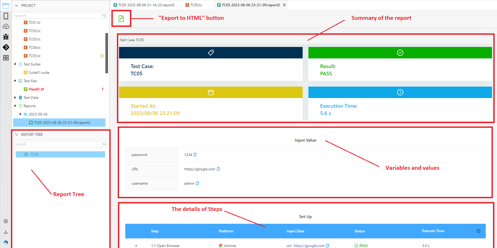This screenshot has height=248, width=497.
Task: Click the clock icon in Execute Time column header
Action: pyautogui.click(x=478, y=231)
